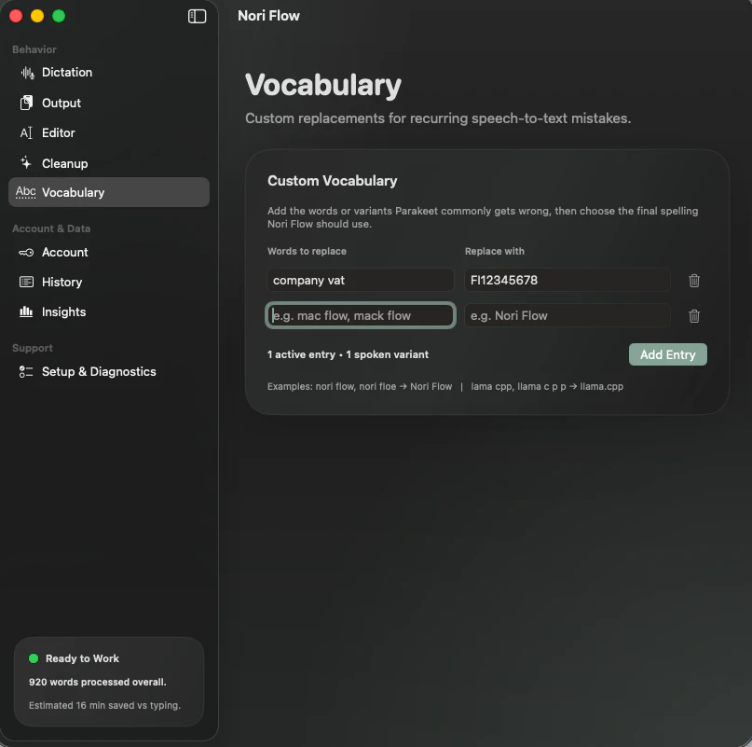Select the Cleanup sidebar label
The width and height of the screenshot is (752, 747).
point(64,164)
